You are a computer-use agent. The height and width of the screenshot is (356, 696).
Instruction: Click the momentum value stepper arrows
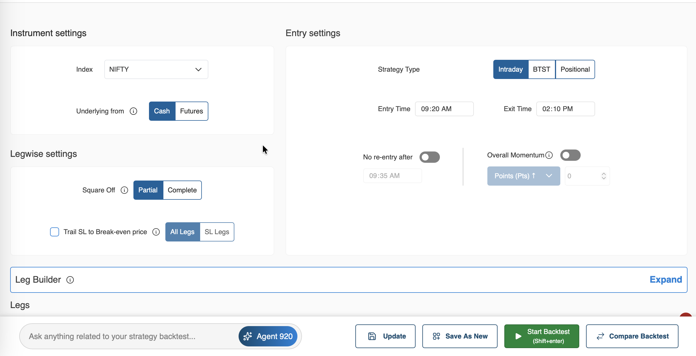tap(604, 176)
